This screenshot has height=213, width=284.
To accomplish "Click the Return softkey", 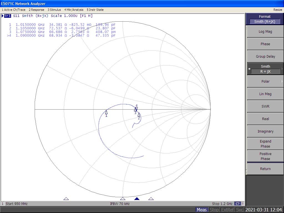I will (265, 169).
